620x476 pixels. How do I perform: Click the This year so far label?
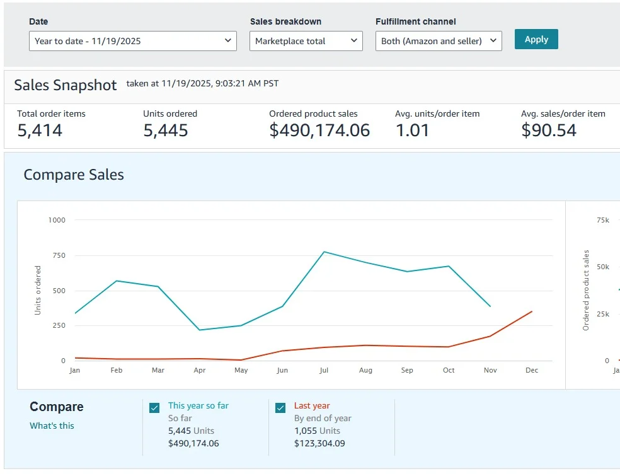point(198,405)
